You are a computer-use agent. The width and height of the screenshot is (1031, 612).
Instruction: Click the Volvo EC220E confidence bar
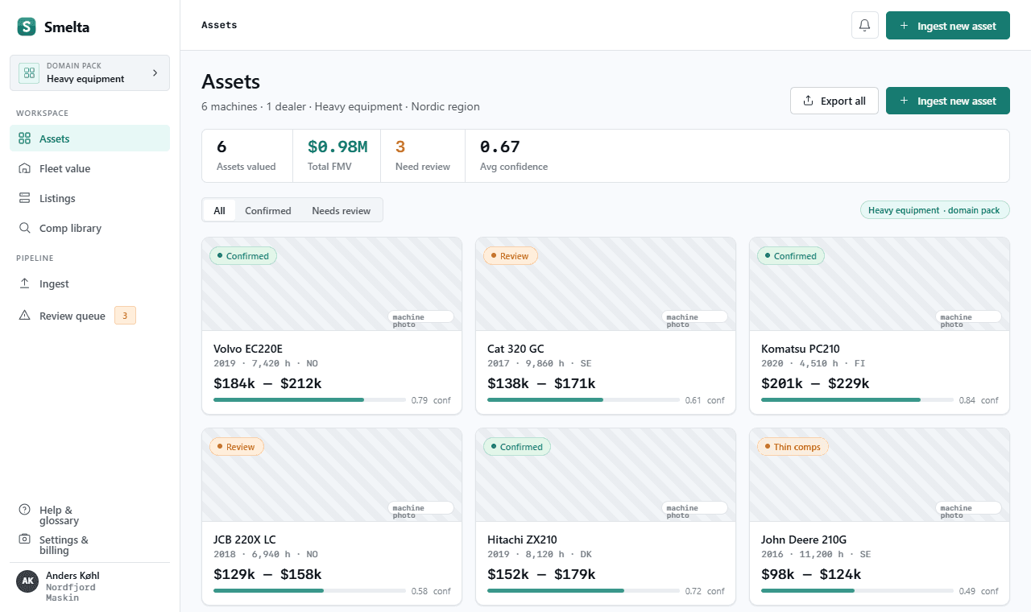pos(310,399)
